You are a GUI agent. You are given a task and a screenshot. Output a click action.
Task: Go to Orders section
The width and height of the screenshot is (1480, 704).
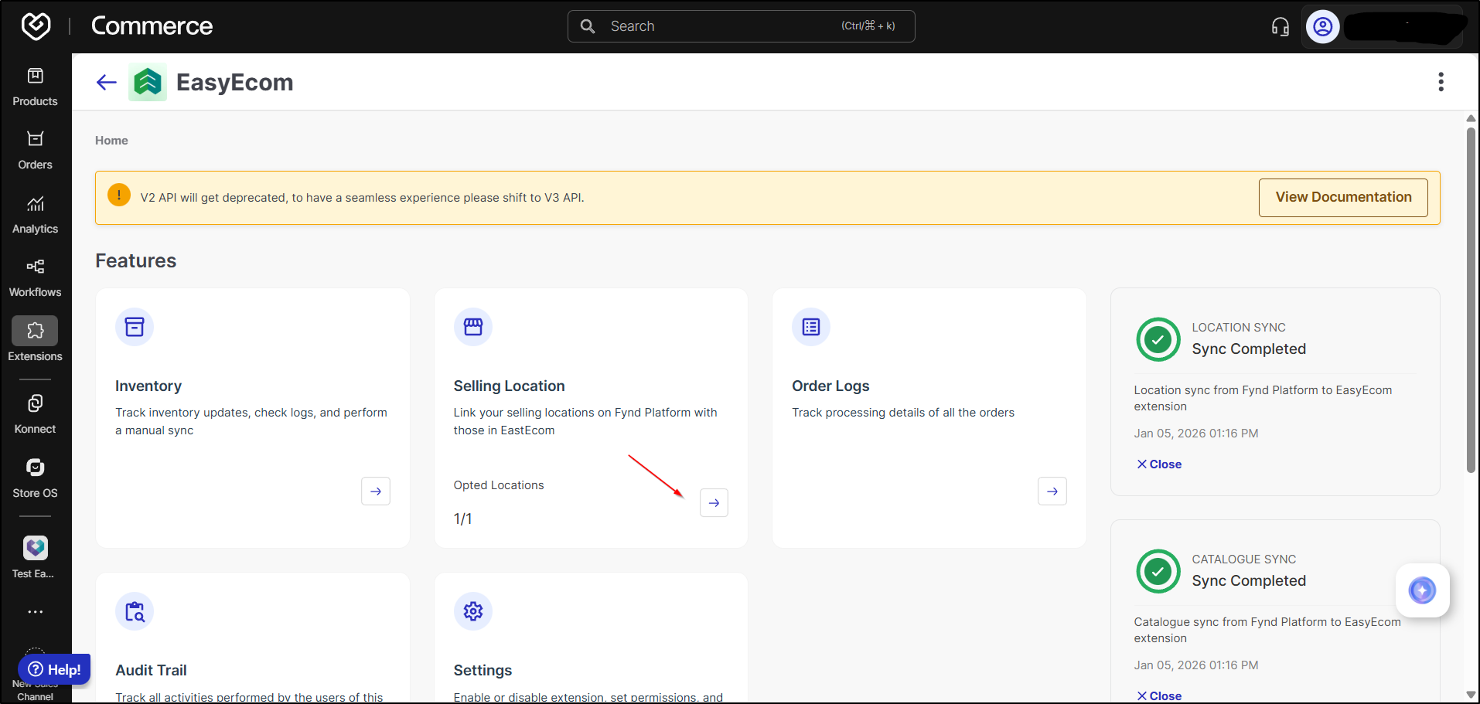tap(35, 149)
